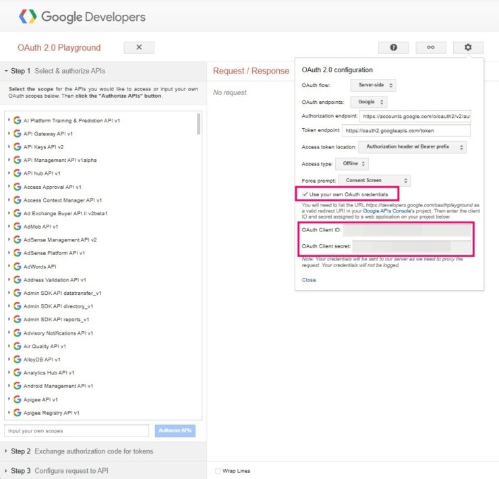The width and height of the screenshot is (499, 479).
Task: Click the API list scrollbar
Action: tap(198, 123)
